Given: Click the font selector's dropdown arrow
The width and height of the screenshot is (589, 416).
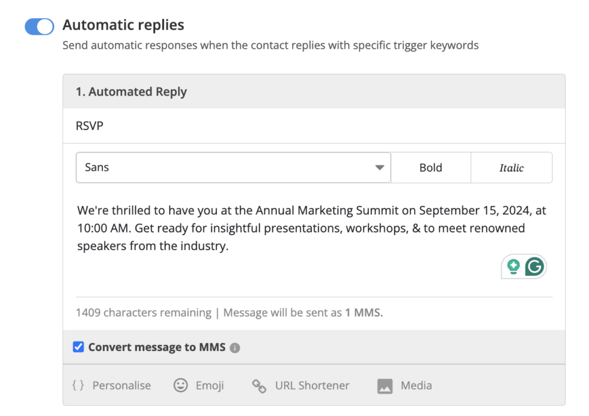Looking at the screenshot, I should point(380,167).
